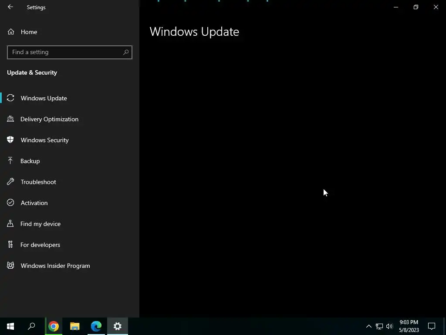Open Windows Insider Program page
The image size is (446, 335).
[70, 266]
